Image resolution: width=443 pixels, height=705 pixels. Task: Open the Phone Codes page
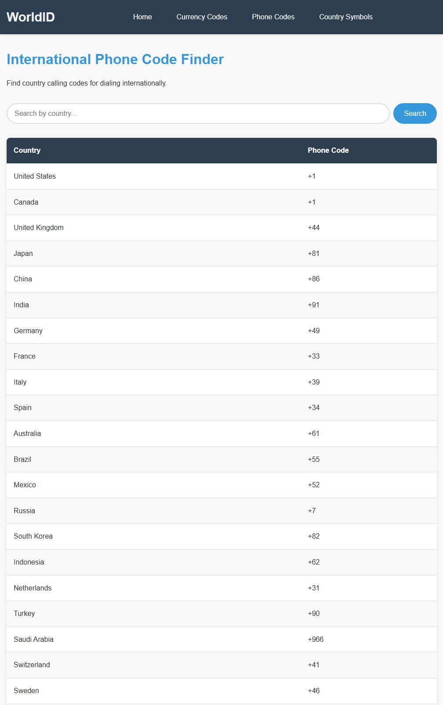(x=273, y=17)
